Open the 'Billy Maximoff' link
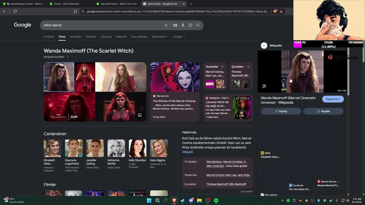This screenshot has height=205, width=365. 238,184
